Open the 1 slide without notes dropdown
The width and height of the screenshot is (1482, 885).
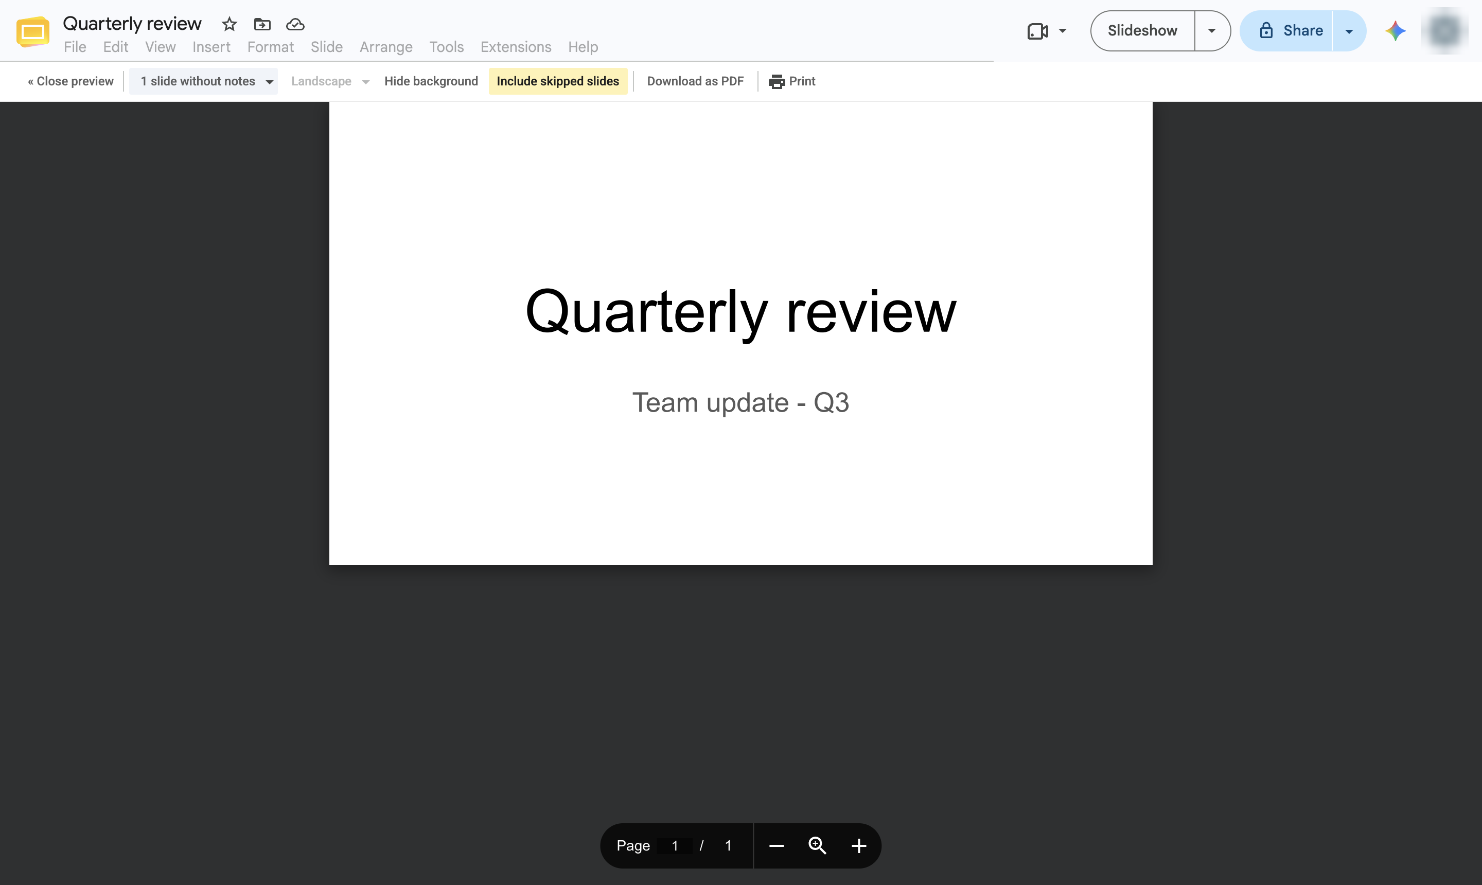[204, 81]
